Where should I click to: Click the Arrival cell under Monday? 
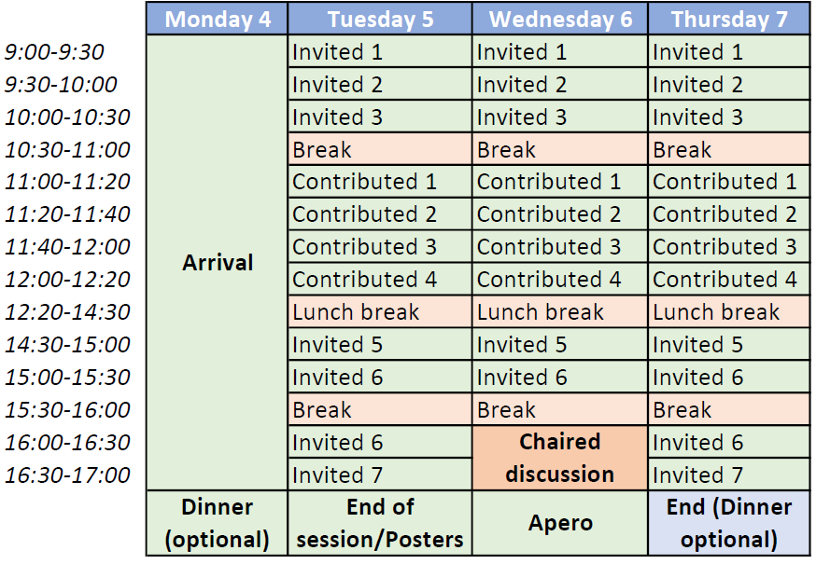[217, 263]
